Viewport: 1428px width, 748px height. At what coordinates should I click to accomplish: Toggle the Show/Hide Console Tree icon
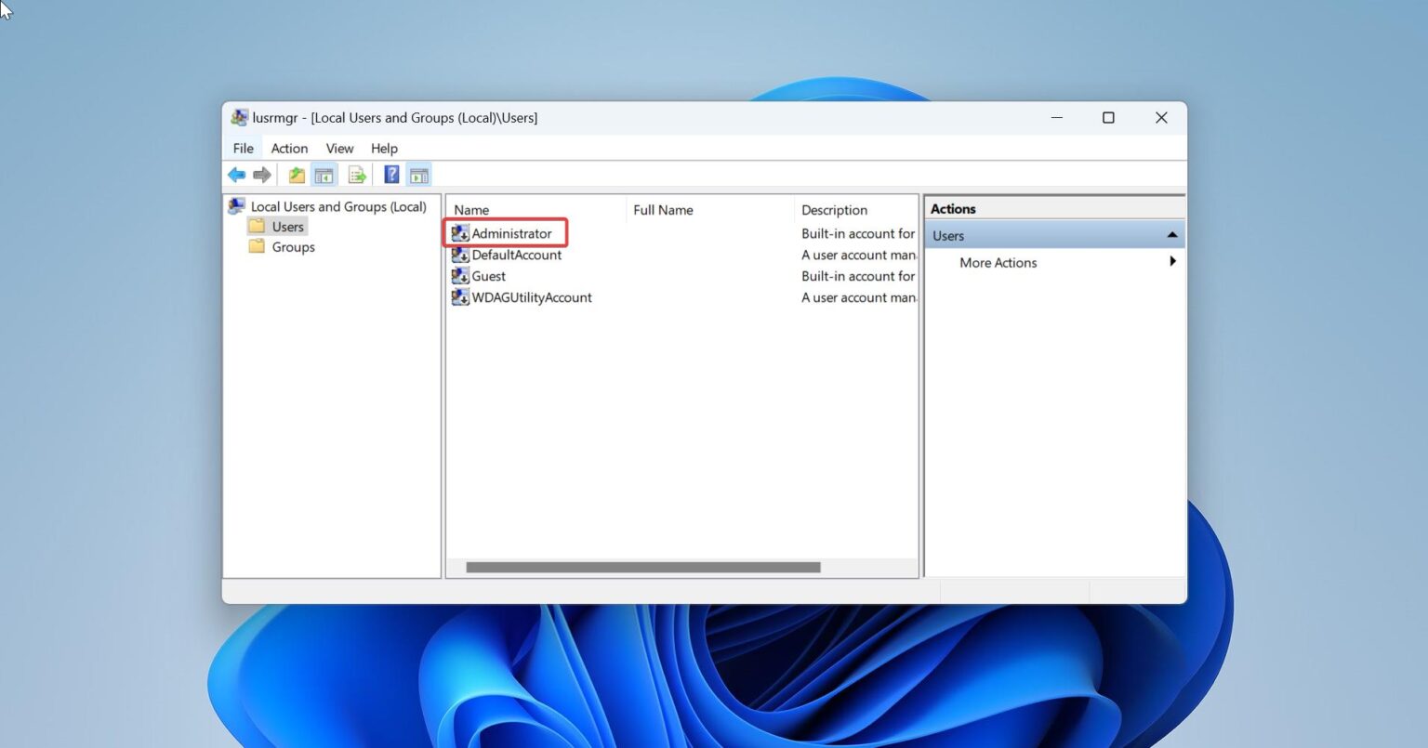(x=324, y=174)
